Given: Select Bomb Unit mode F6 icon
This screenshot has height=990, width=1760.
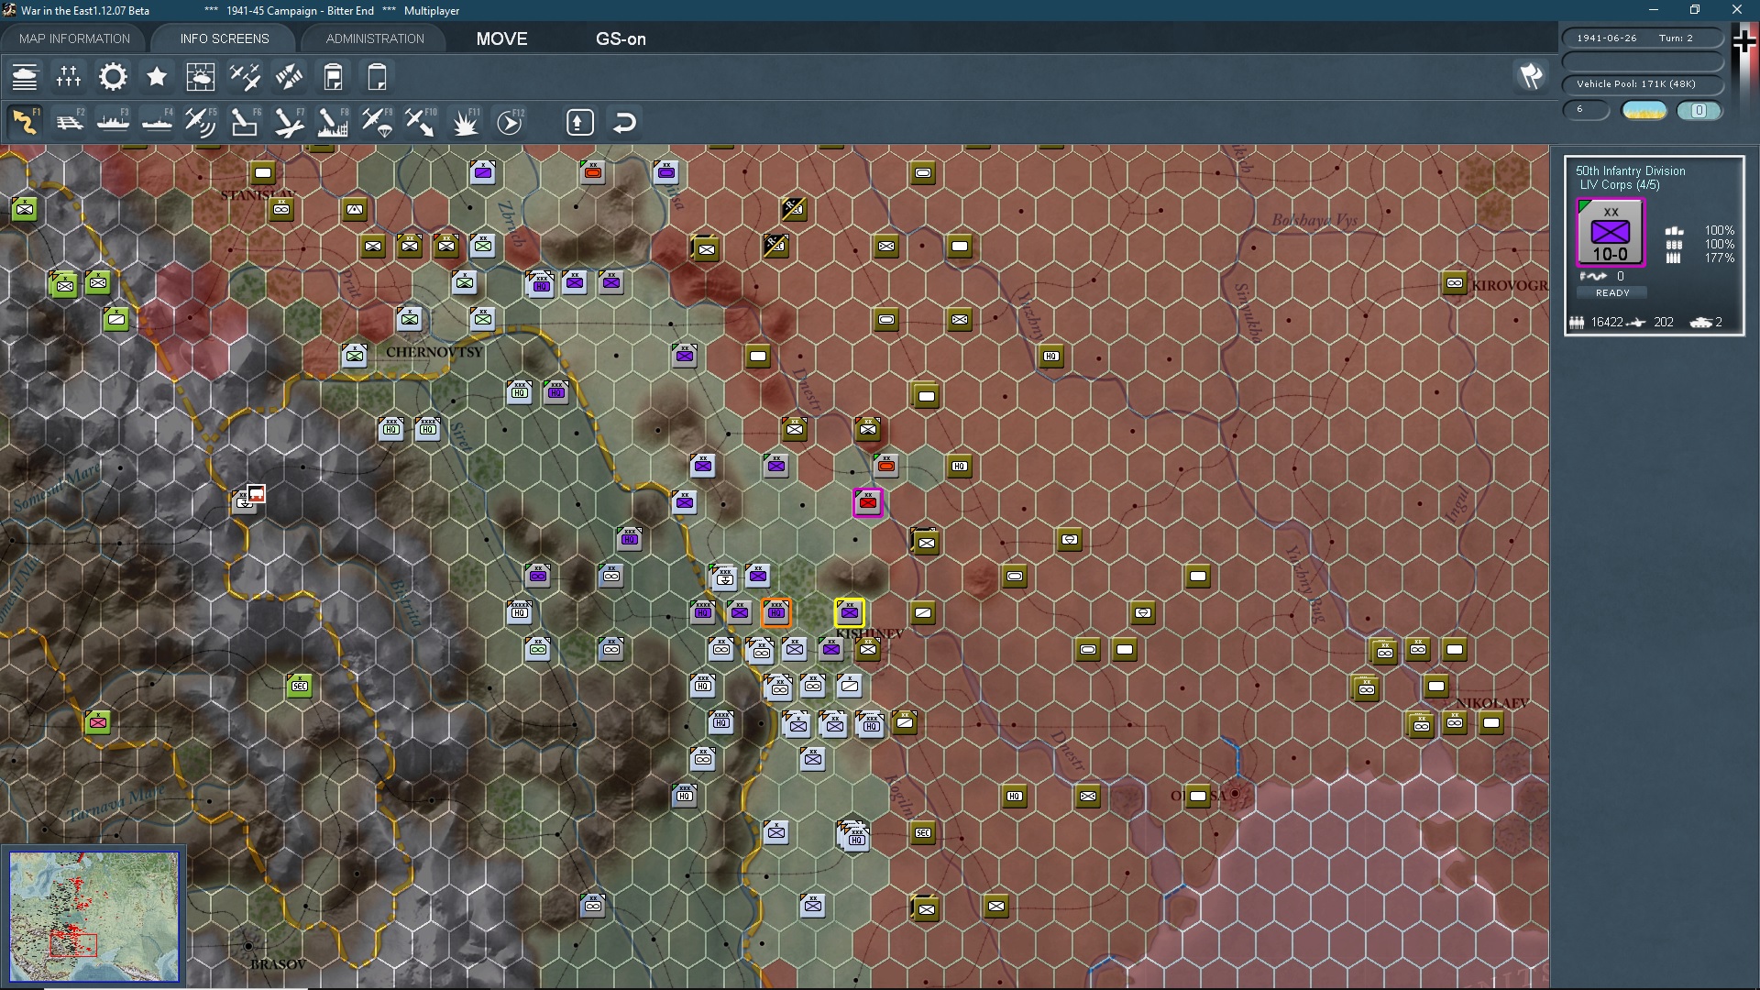Looking at the screenshot, I should coord(245,122).
